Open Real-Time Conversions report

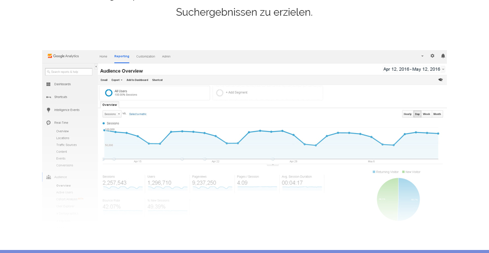click(64, 165)
